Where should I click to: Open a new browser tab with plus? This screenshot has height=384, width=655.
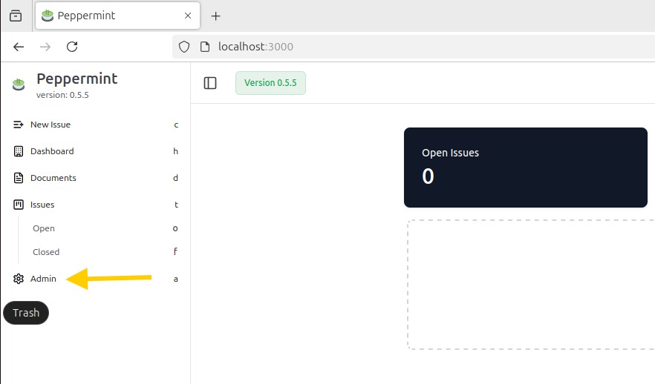pos(215,16)
